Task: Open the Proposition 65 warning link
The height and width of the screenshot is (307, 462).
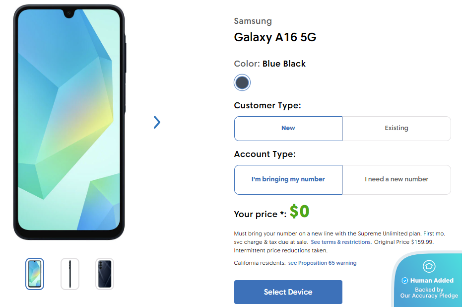Action: point(323,263)
